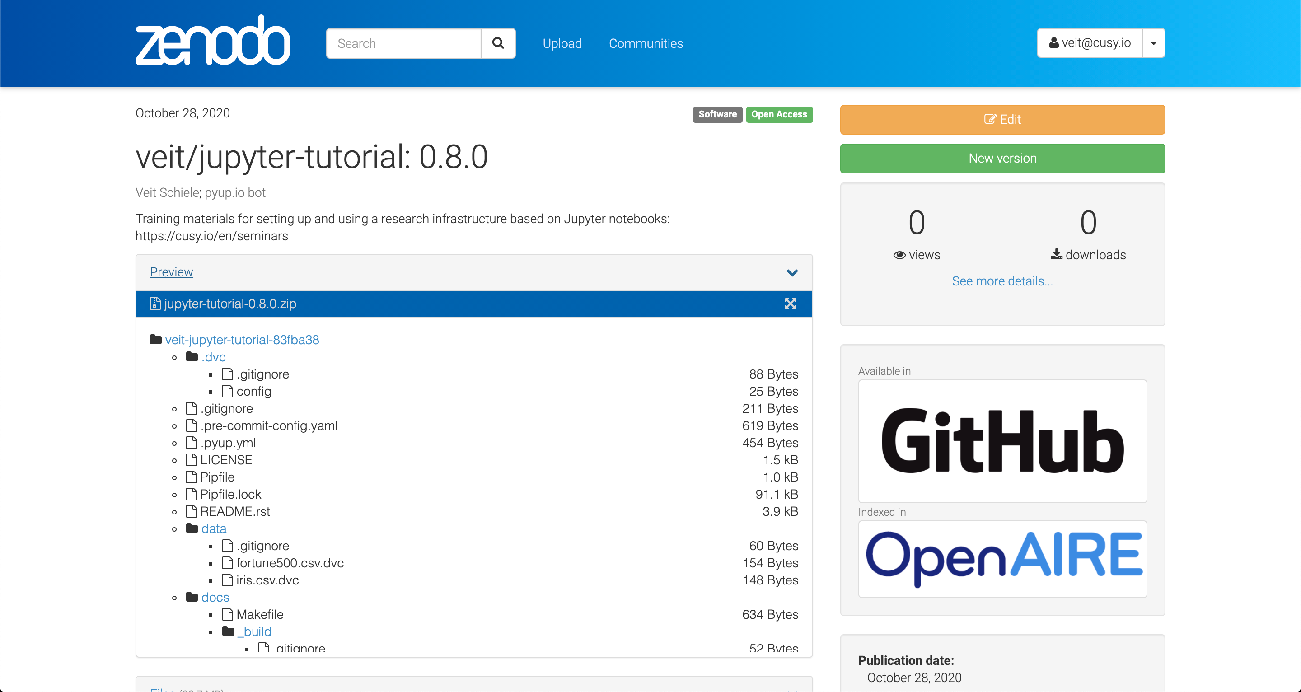Select the .pyup.yml file name
Viewport: 1301px width, 692px height.
228,443
